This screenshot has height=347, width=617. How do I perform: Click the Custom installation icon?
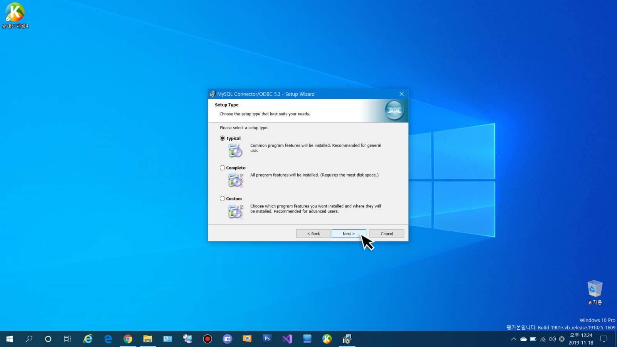(235, 211)
